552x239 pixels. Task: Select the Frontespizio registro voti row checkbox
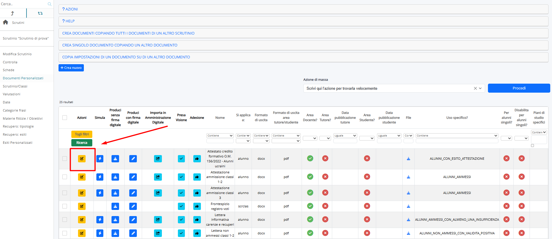point(65,206)
